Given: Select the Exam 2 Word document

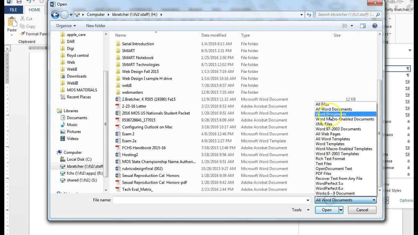Looking at the screenshot, I should pyautogui.click(x=128, y=134).
